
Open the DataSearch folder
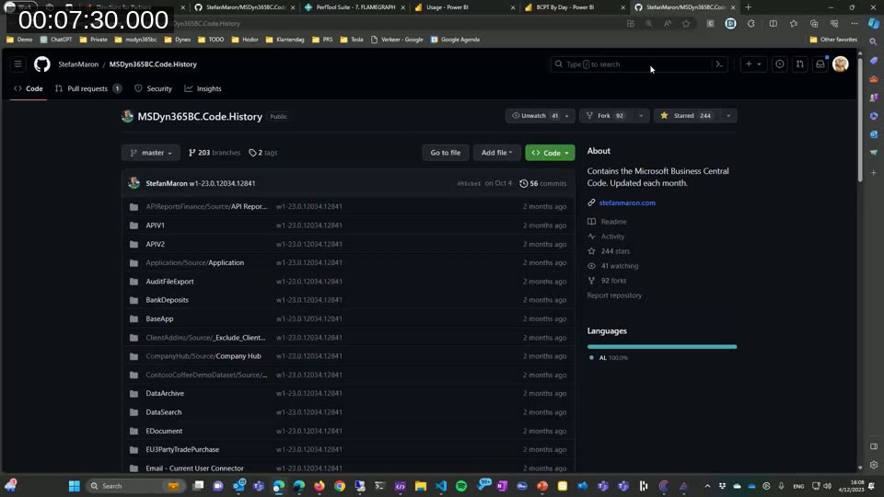(x=164, y=412)
